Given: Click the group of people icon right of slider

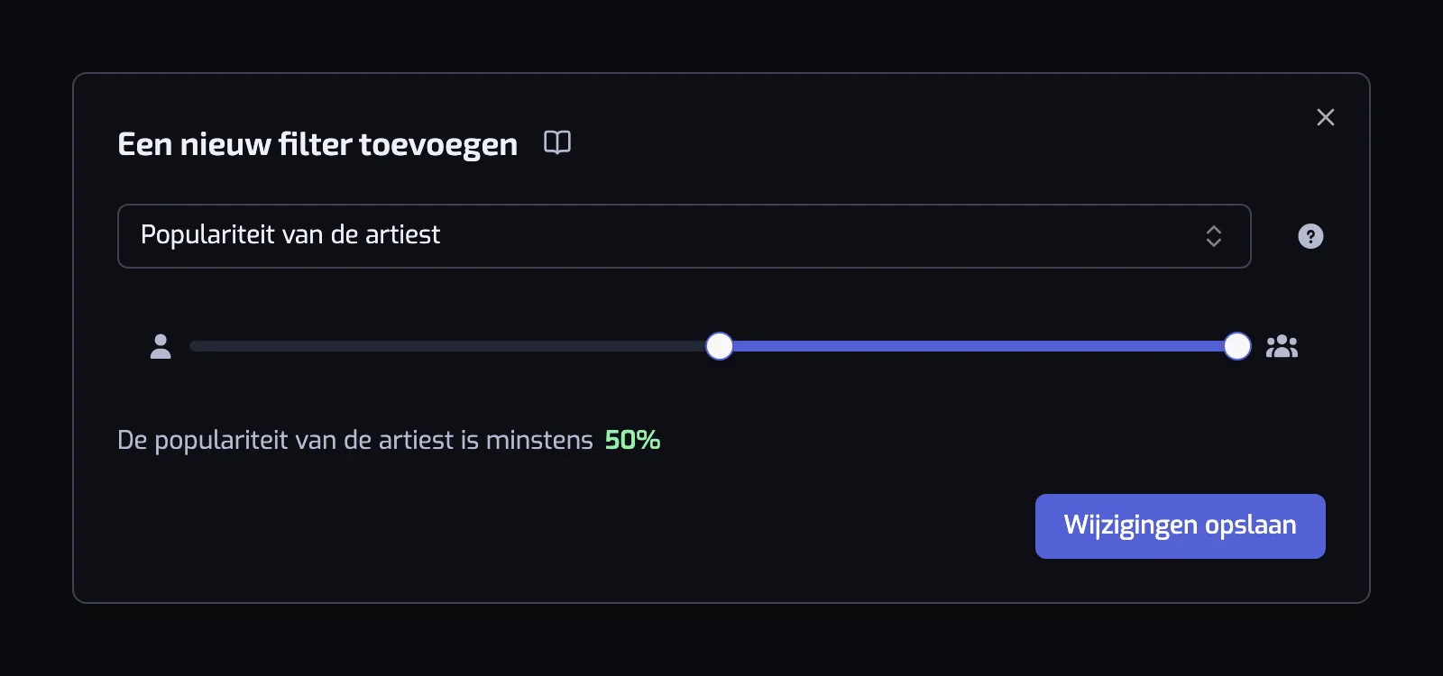Looking at the screenshot, I should point(1282,346).
